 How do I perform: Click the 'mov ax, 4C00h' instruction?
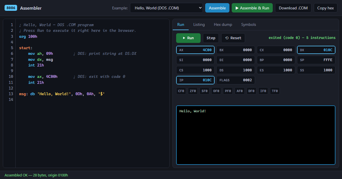(43, 76)
